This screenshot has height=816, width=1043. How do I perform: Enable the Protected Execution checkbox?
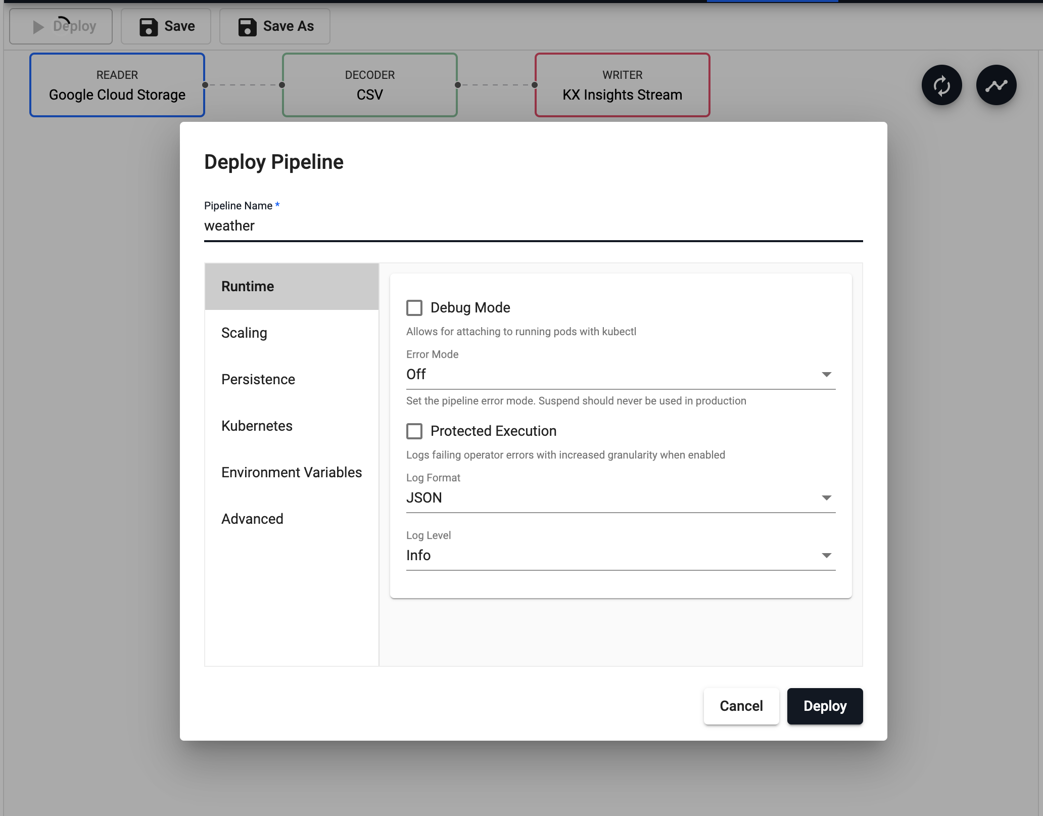(414, 431)
